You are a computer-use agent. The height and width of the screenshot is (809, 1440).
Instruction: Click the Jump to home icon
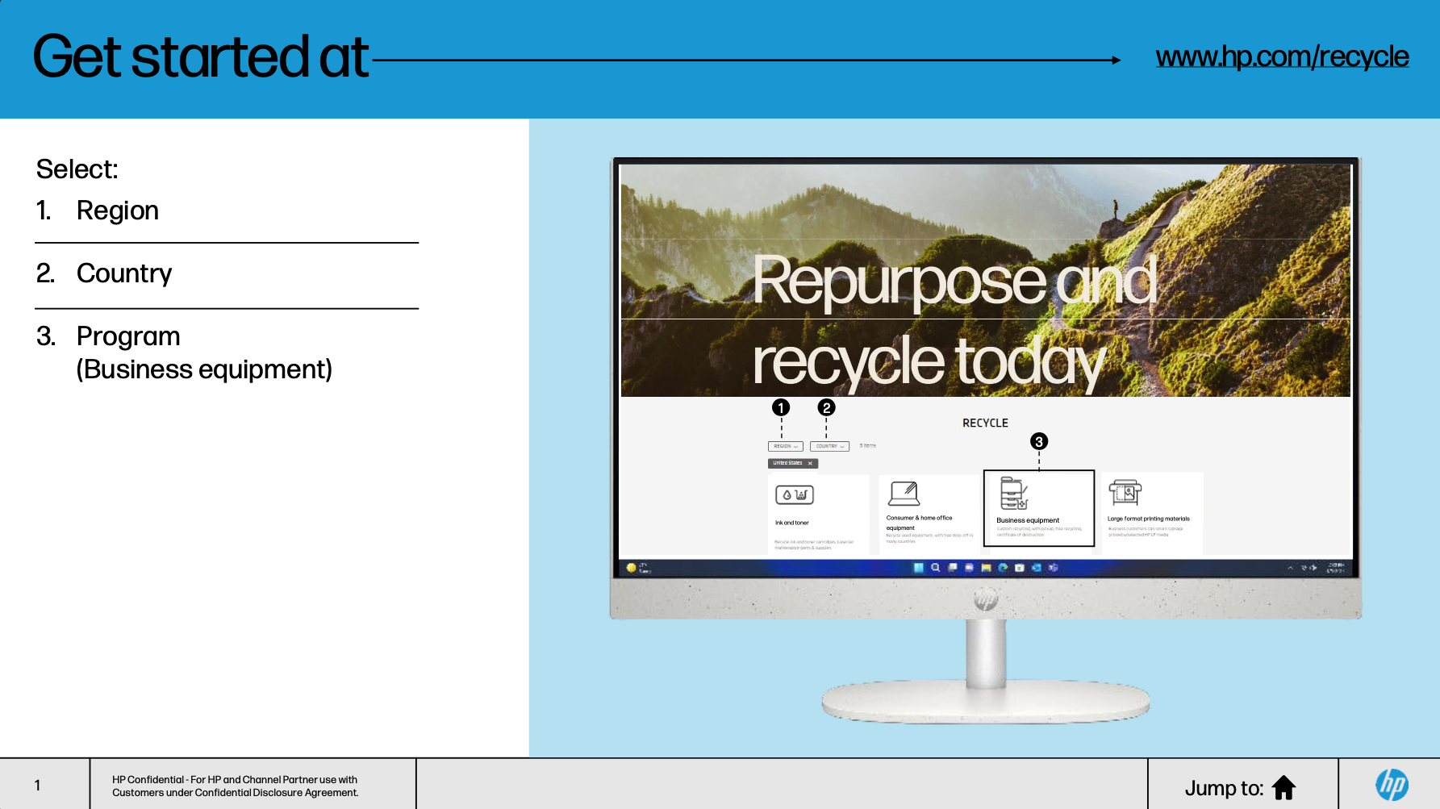coord(1283,787)
